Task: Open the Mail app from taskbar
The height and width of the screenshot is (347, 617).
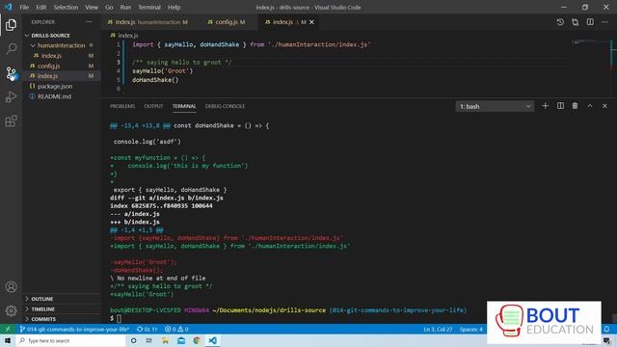Action: pyautogui.click(x=181, y=340)
